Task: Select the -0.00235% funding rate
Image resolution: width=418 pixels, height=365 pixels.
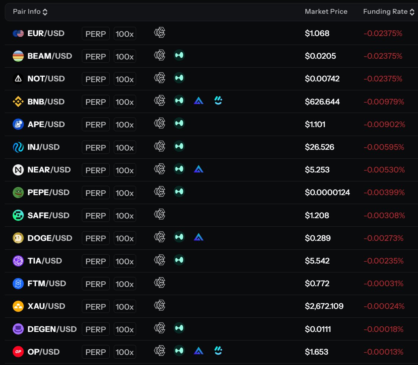Action: [384, 261]
